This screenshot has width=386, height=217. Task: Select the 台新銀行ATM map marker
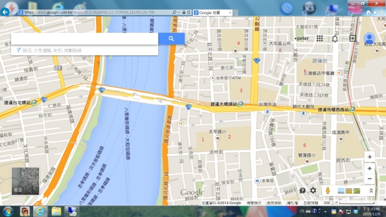pyautogui.click(x=212, y=78)
